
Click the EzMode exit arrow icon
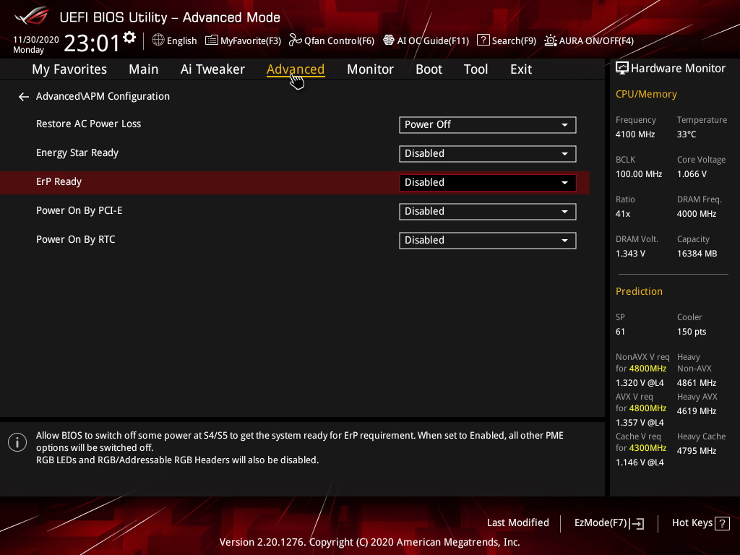[637, 523]
